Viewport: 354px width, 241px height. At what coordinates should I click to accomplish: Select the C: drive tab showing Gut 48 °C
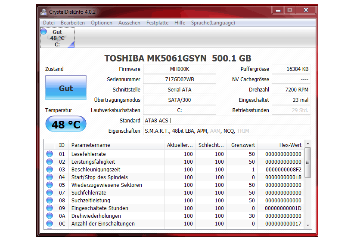pos(57,38)
